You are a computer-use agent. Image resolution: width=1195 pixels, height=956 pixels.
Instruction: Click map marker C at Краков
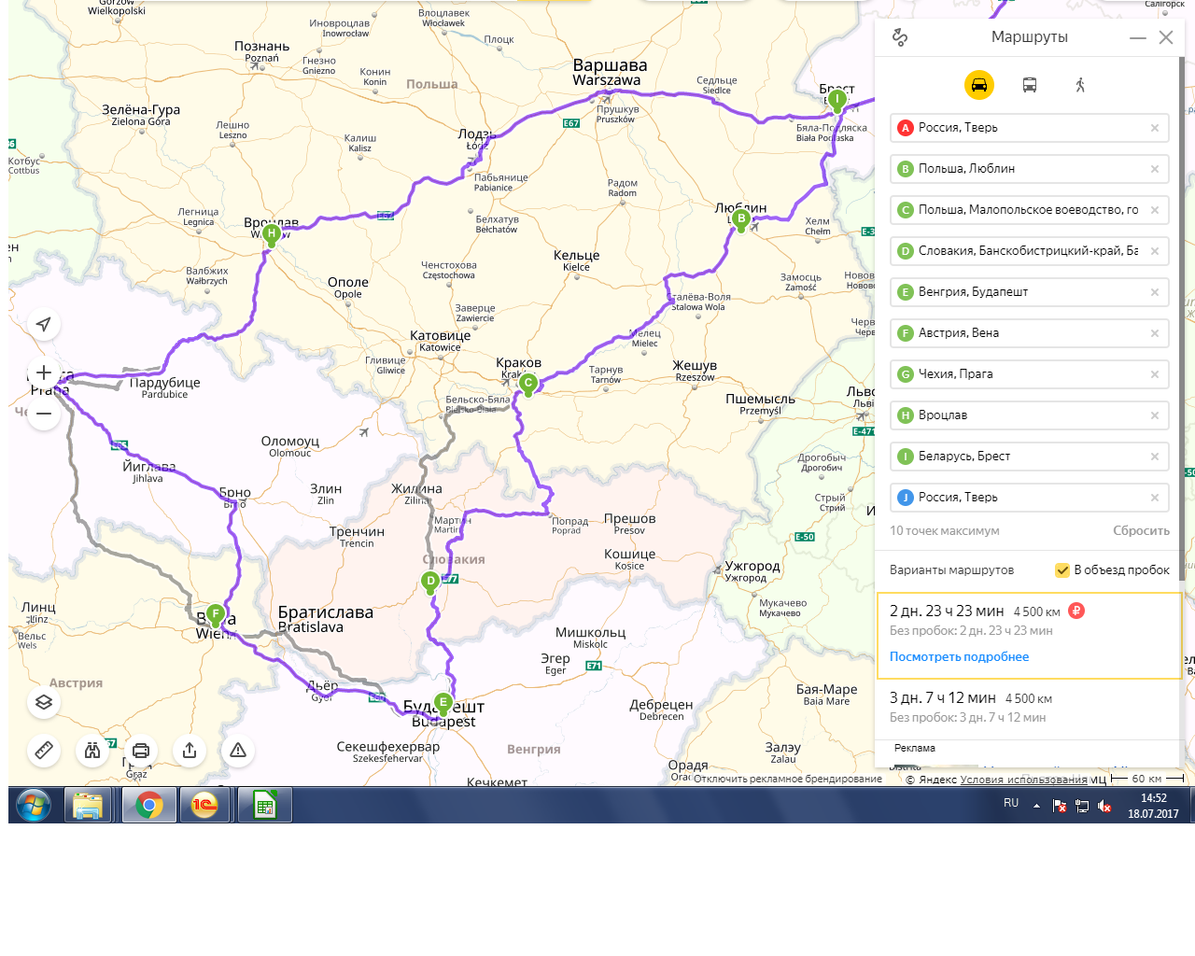[x=528, y=384]
